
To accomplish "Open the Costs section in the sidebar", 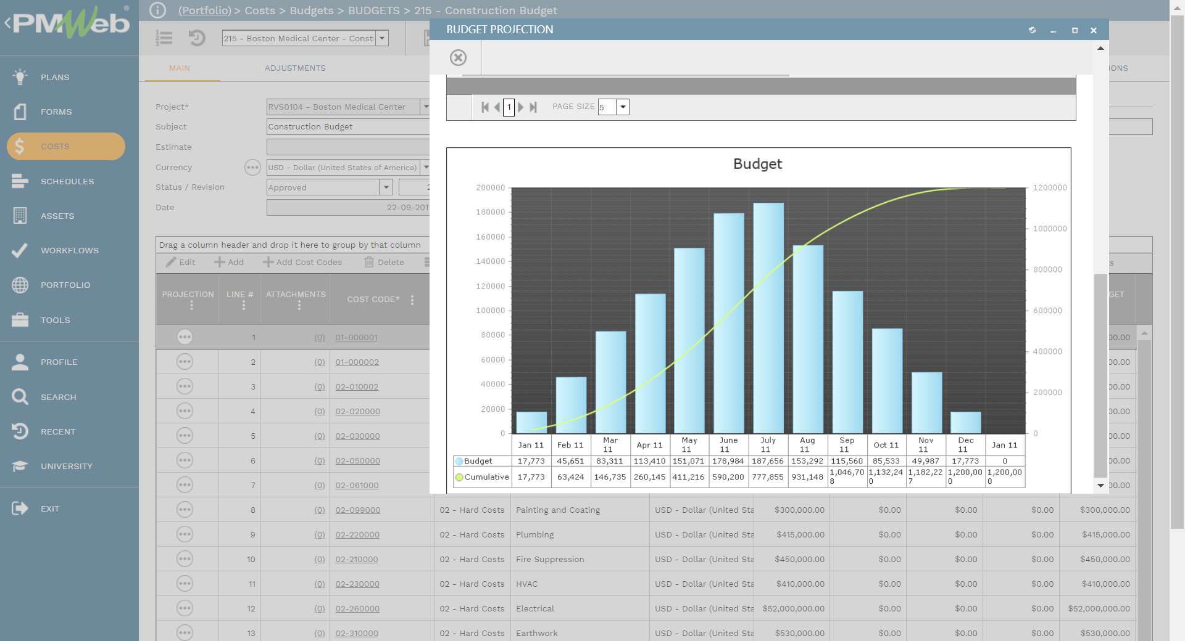I will [x=54, y=146].
